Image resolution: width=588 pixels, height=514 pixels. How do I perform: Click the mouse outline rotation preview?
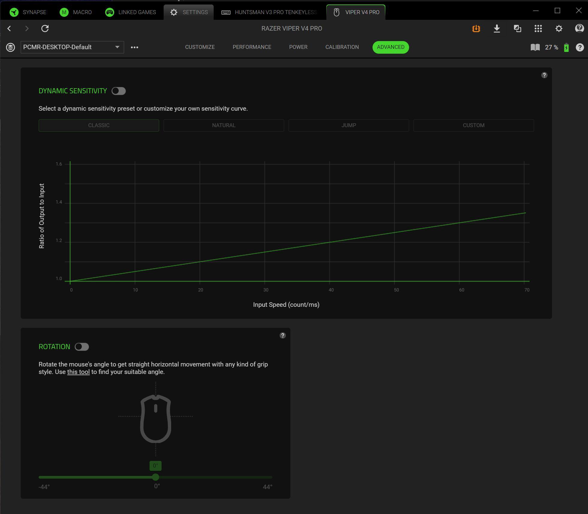tap(156, 419)
